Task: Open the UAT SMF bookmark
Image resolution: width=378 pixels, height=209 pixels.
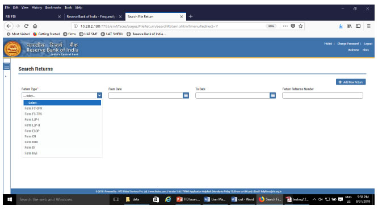Action: point(89,34)
